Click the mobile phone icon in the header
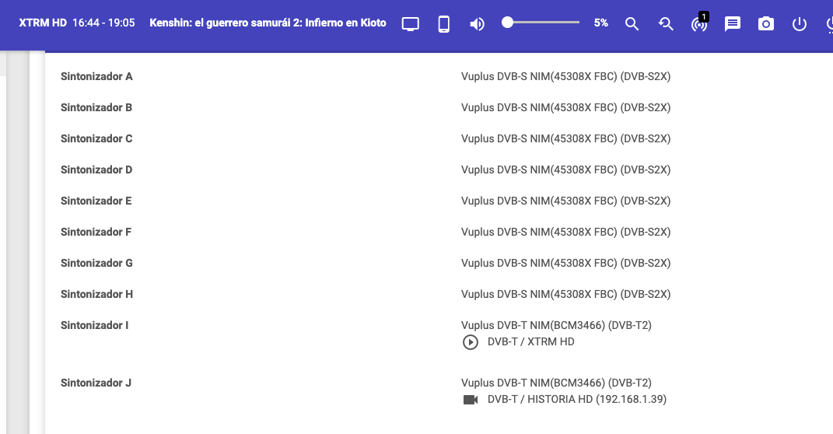833x434 pixels. click(444, 24)
